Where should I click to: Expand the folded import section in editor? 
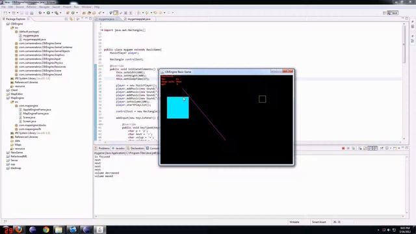click(102, 31)
